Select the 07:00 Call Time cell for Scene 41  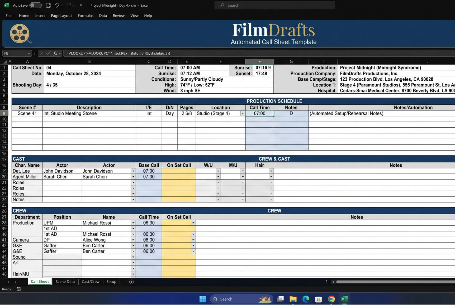pyautogui.click(x=259, y=113)
